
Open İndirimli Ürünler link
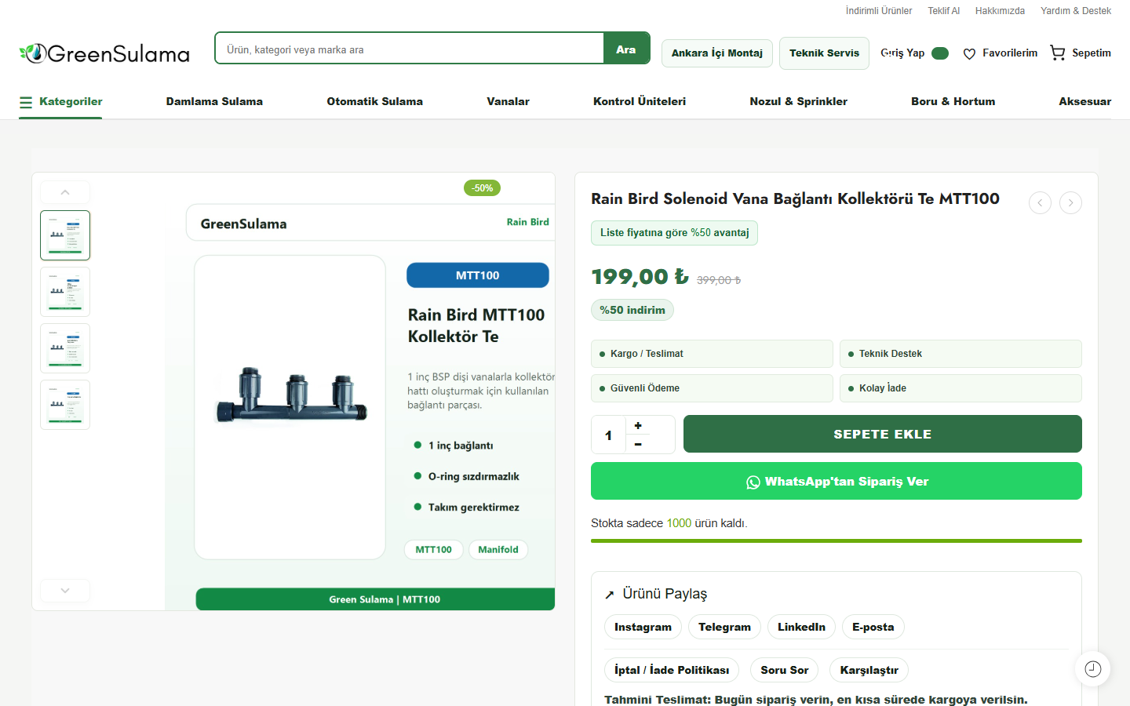coord(879,11)
